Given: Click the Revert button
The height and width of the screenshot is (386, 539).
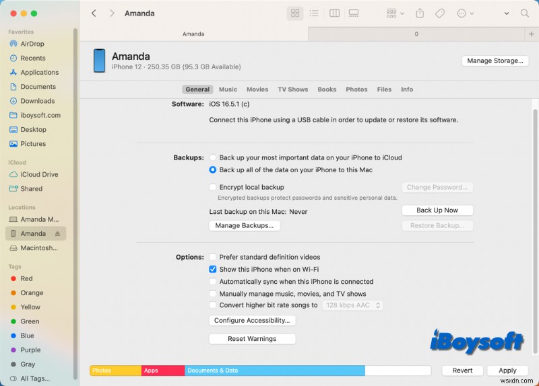Looking at the screenshot, I should pyautogui.click(x=462, y=371).
